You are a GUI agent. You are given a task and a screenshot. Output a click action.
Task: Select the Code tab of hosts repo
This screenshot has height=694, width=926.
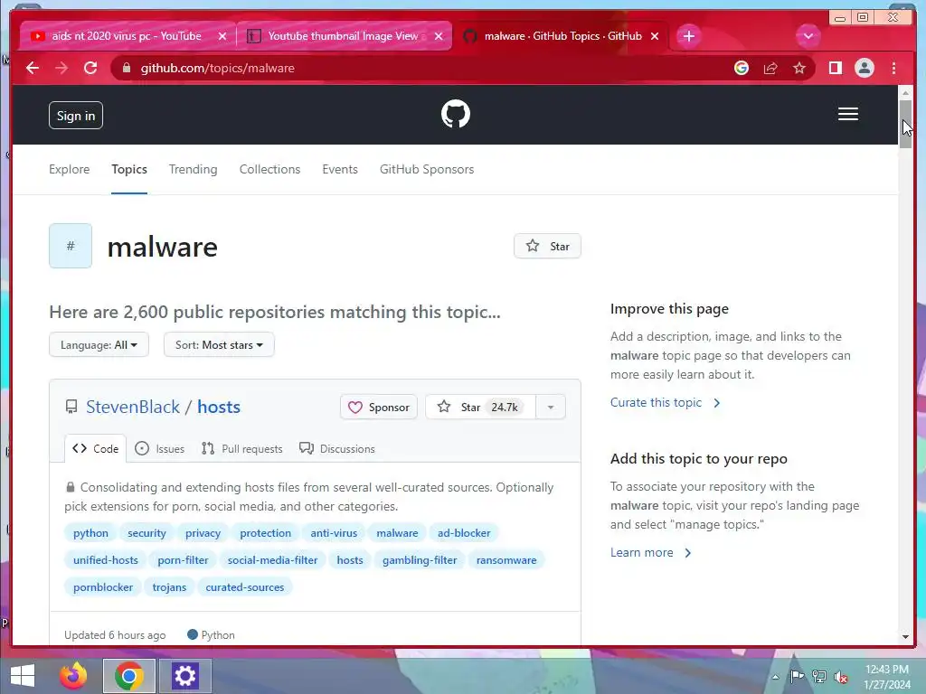(96, 448)
